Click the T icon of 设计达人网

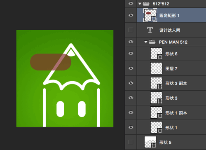tap(150, 30)
